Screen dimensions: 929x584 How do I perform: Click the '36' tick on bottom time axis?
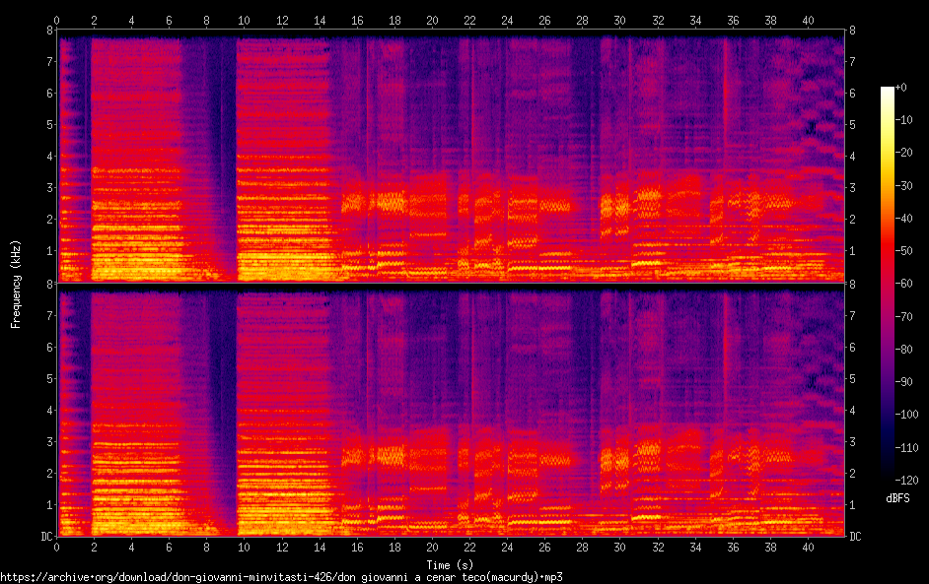click(733, 548)
